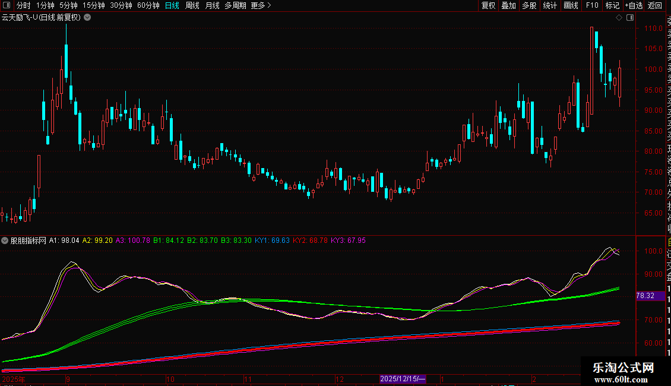Click the A2: 99.20 indicator value
The height and width of the screenshot is (386, 671).
coord(97,241)
